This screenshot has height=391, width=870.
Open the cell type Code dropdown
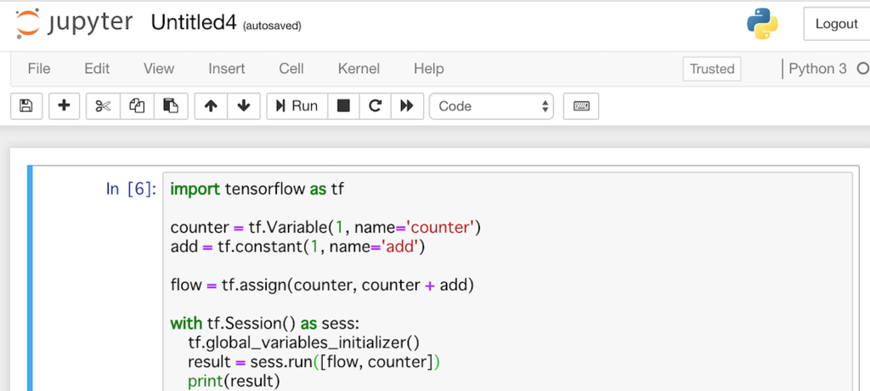pyautogui.click(x=492, y=106)
